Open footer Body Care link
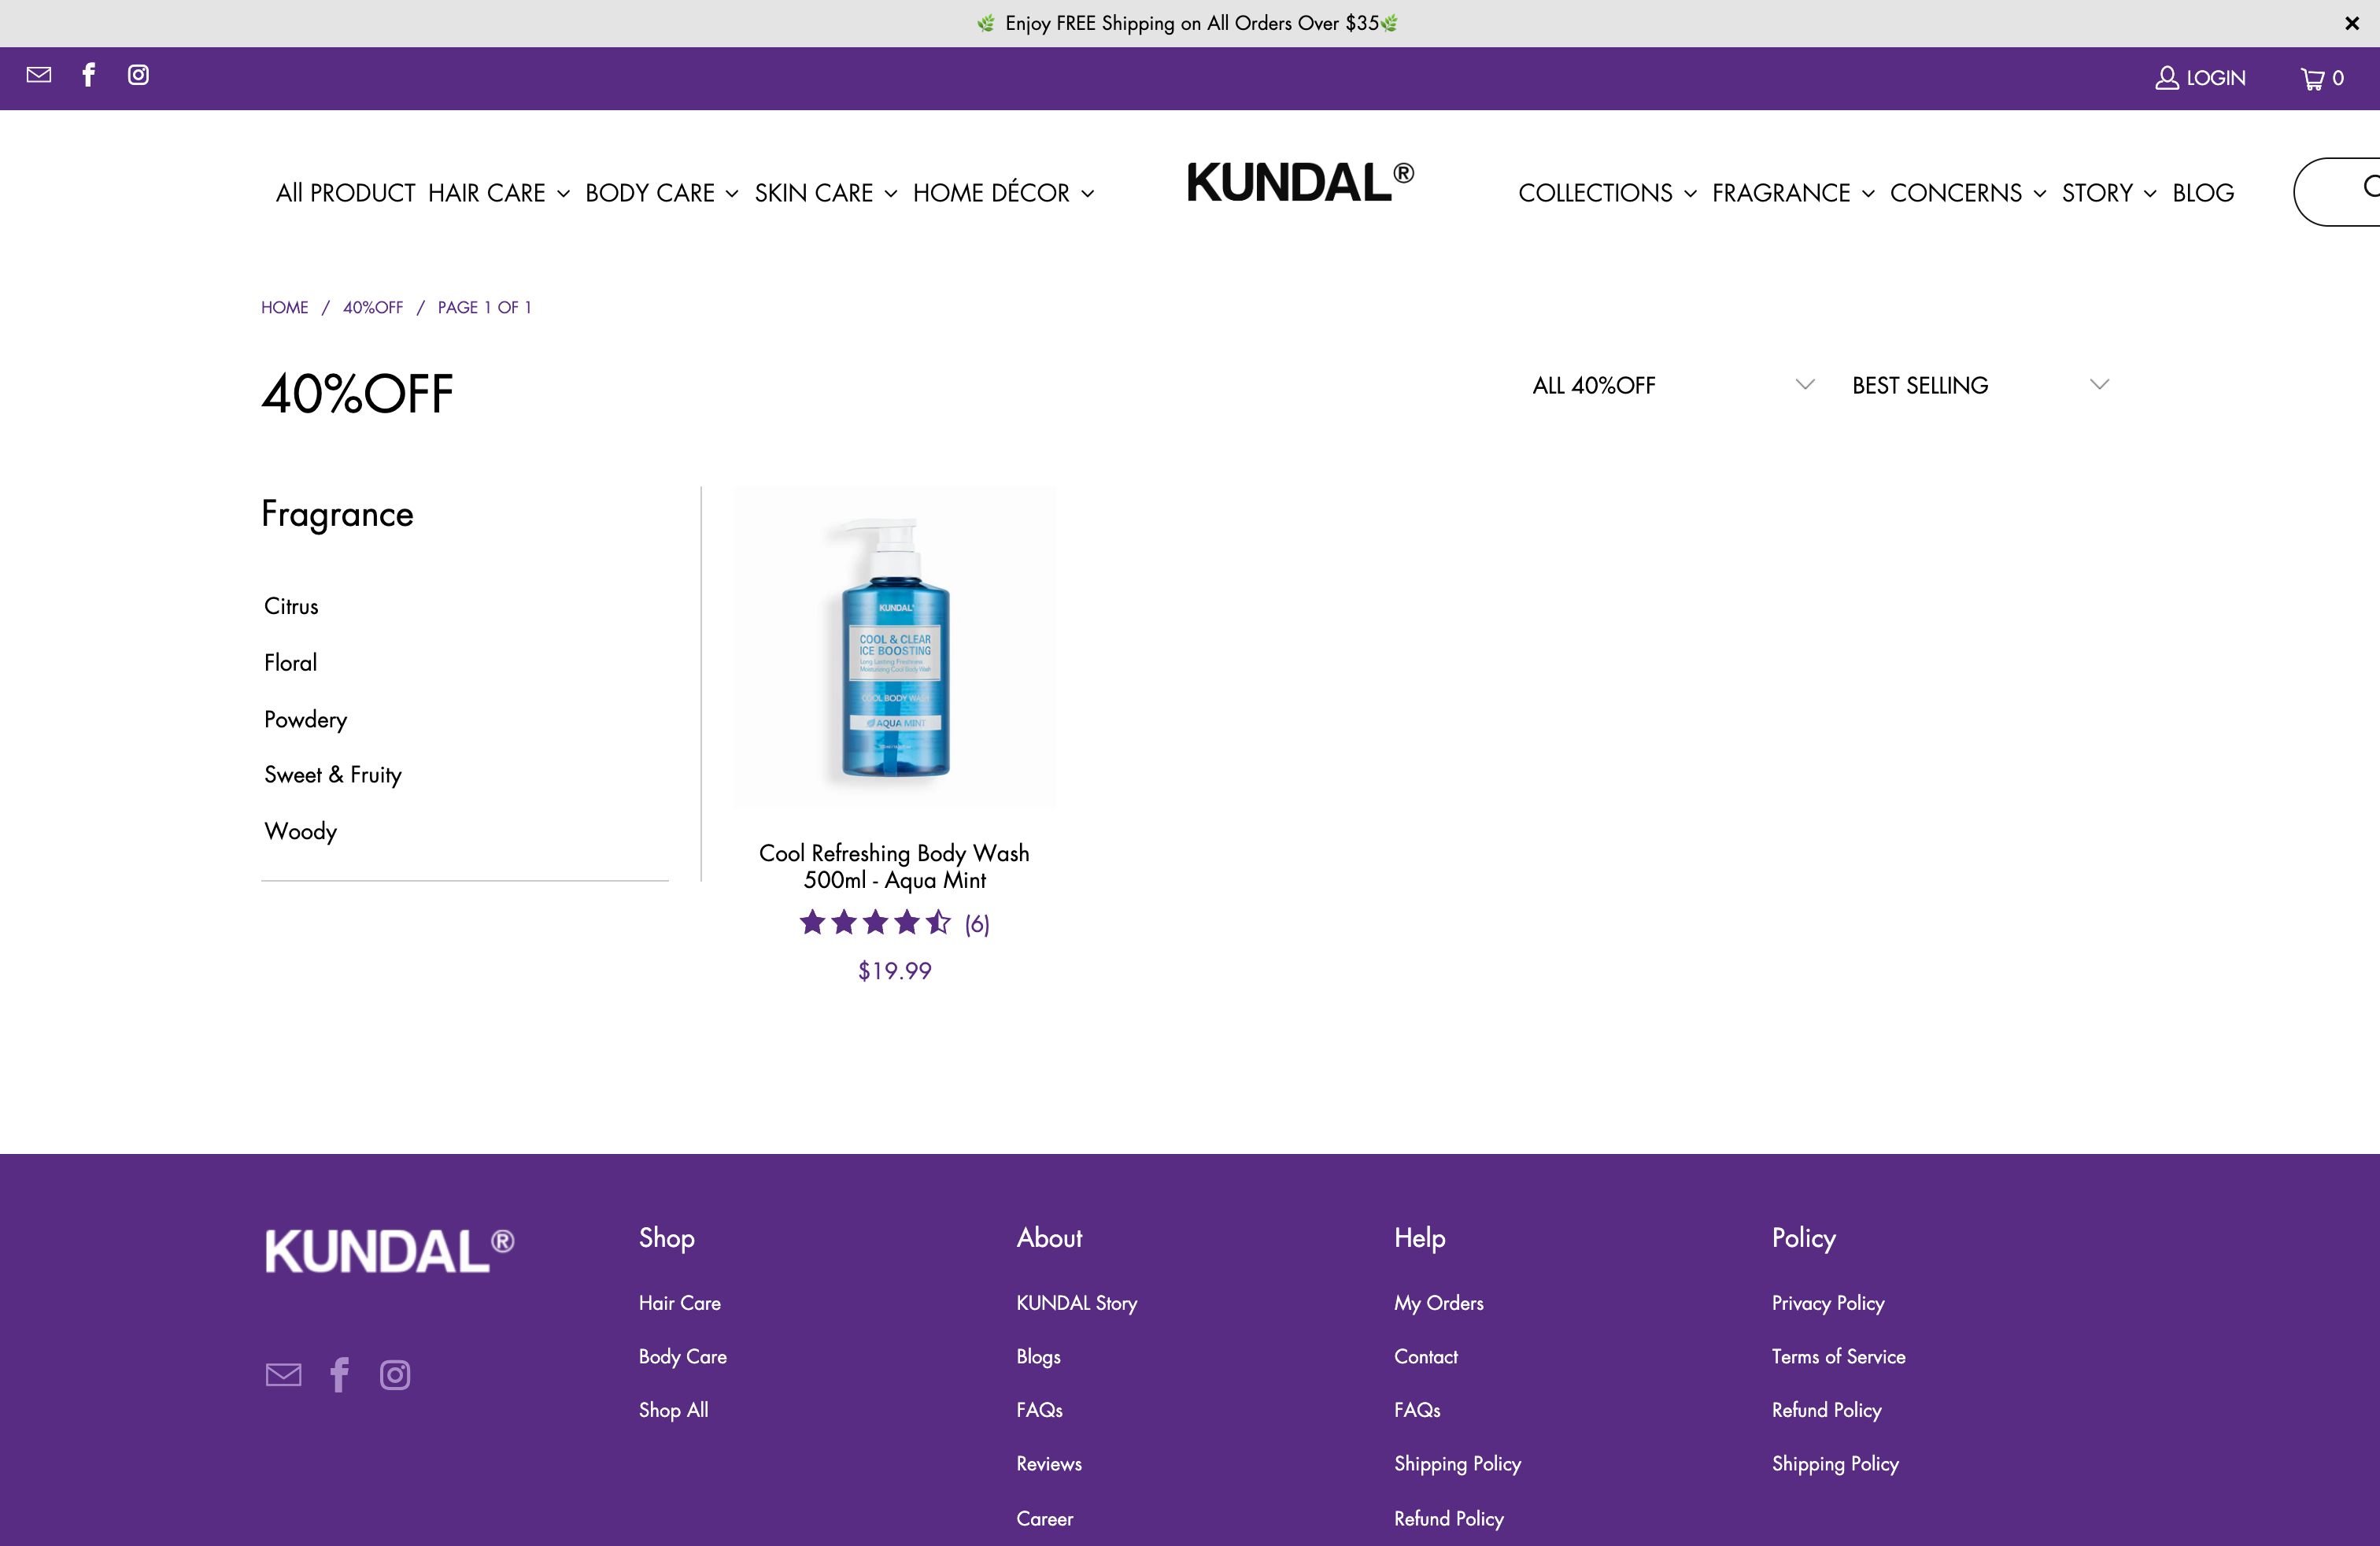This screenshot has height=1546, width=2380. tap(683, 1357)
